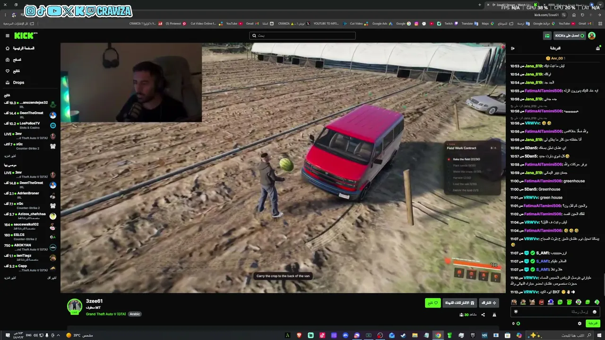This screenshot has height=340, width=605.
Task: Click 5Dan5 username on Greenhouse message
Action: [531, 189]
